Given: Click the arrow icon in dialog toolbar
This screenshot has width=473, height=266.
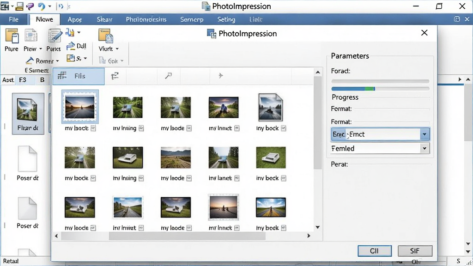Looking at the screenshot, I should tap(221, 75).
